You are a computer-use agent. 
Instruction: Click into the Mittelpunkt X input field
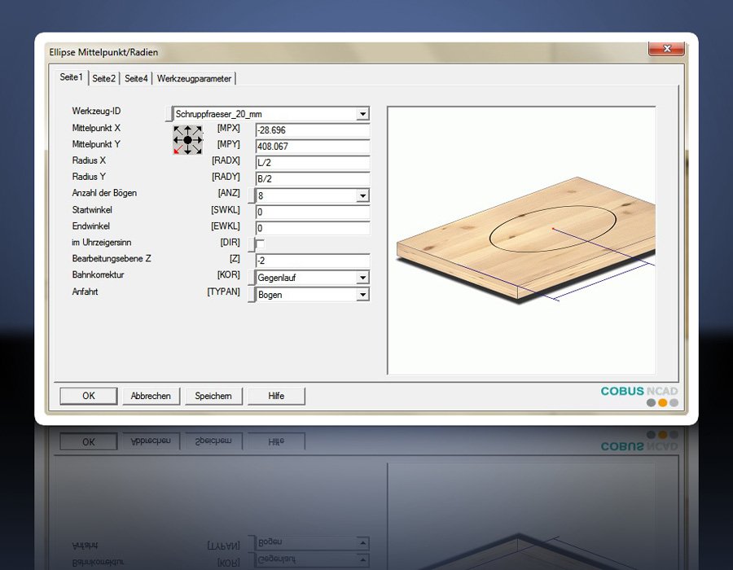tap(313, 130)
